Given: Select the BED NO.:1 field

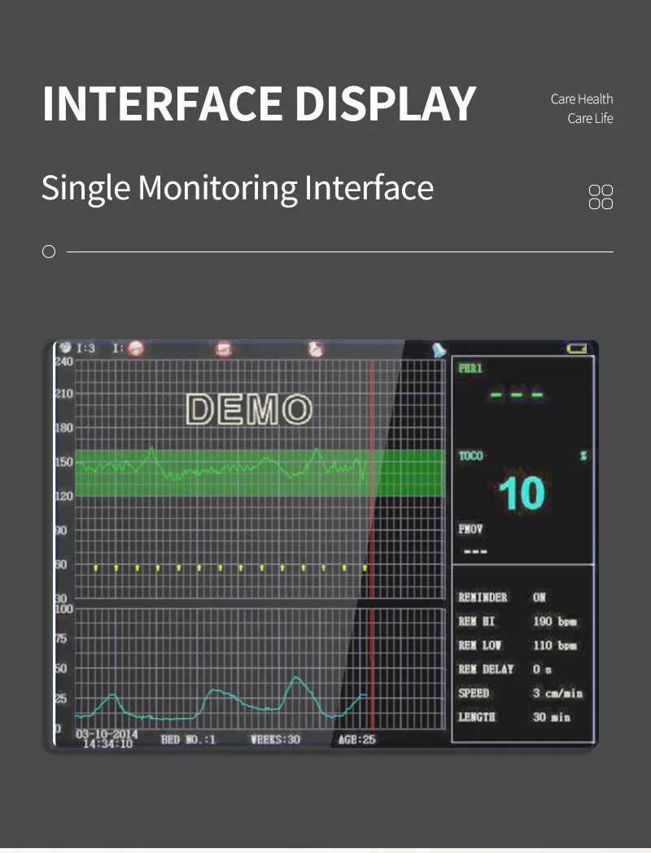Looking at the screenshot, I should click(187, 739).
